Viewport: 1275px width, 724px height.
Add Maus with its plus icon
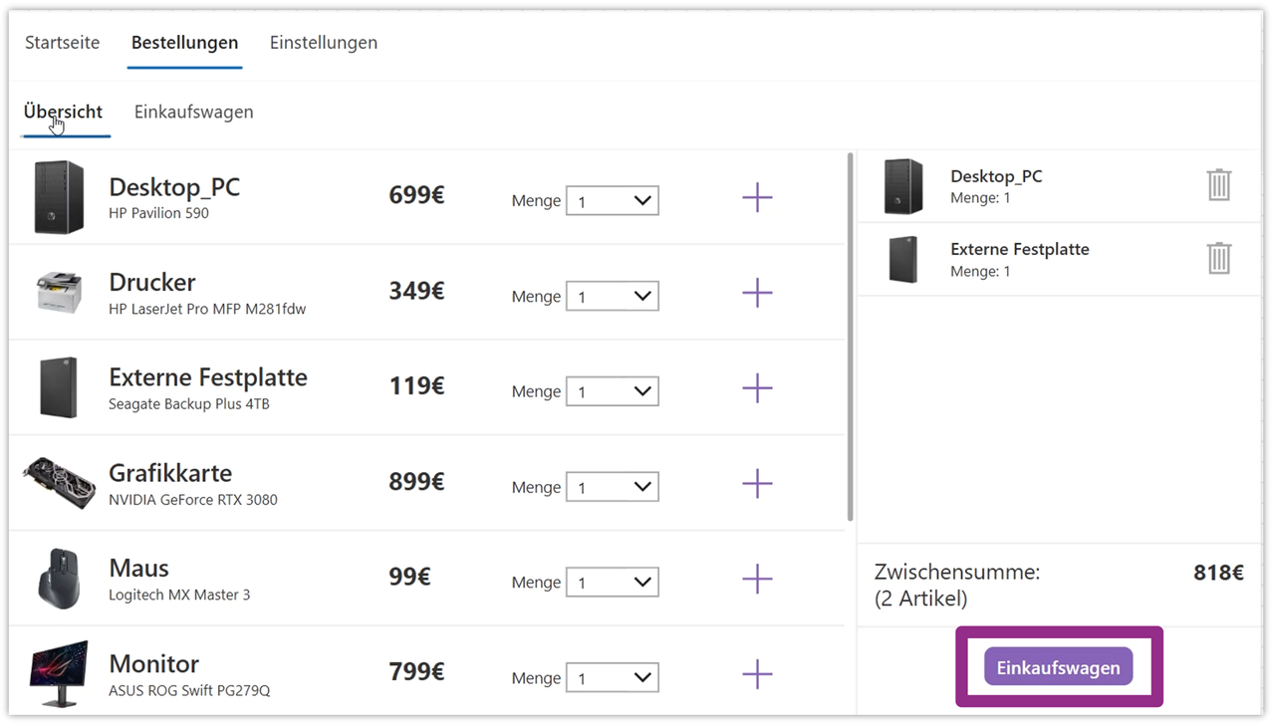click(x=757, y=579)
